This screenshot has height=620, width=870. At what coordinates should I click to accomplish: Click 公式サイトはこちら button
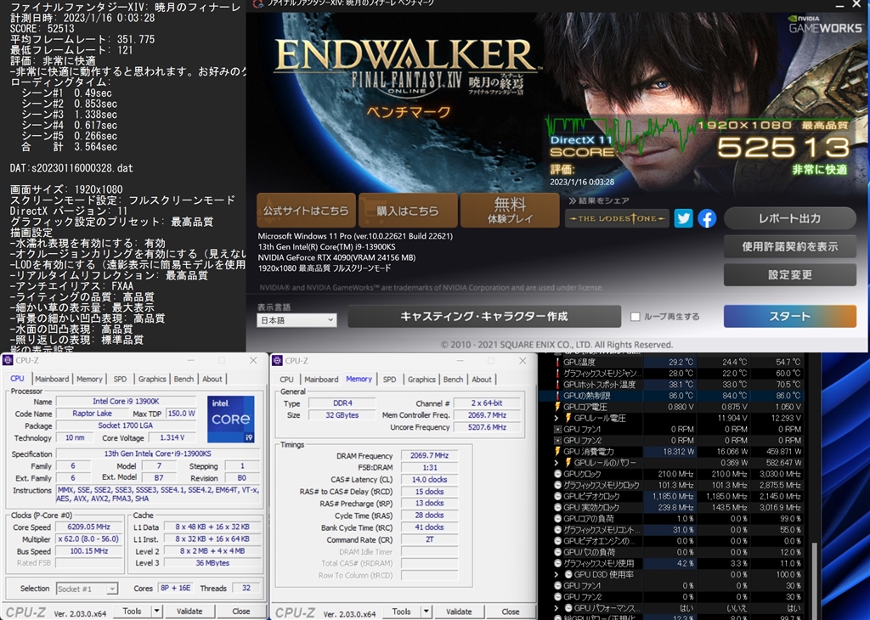(306, 211)
